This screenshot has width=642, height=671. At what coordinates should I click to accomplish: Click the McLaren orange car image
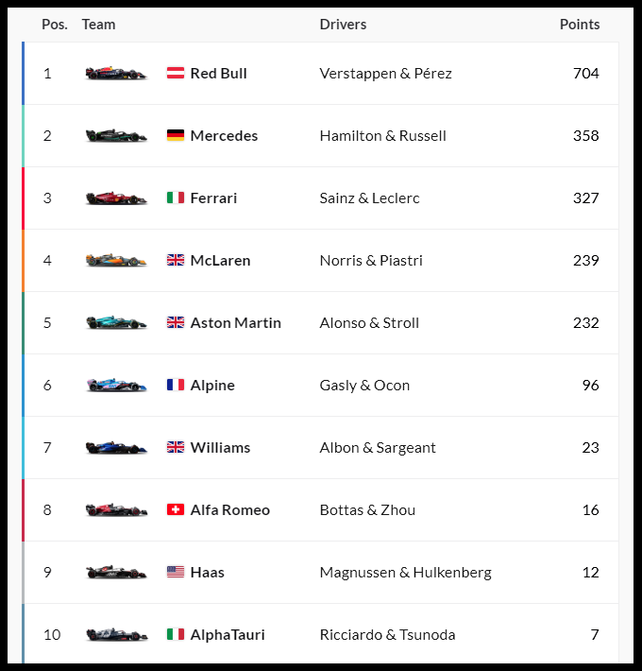tap(116, 260)
